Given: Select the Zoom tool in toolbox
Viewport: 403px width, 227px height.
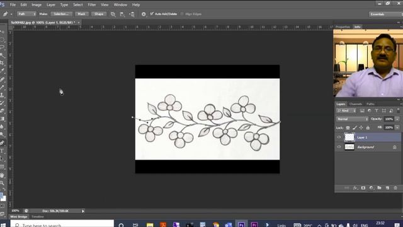Looking at the screenshot, I should [2, 183].
